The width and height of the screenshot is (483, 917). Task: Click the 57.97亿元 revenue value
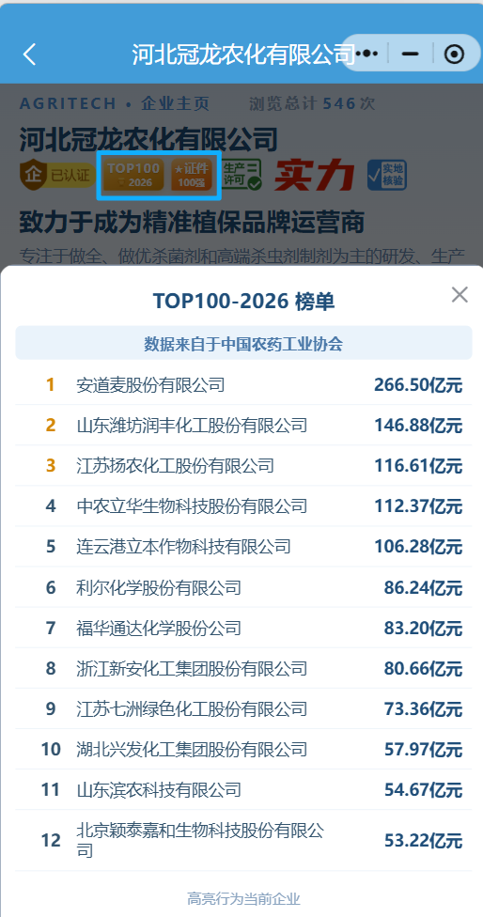pos(424,750)
